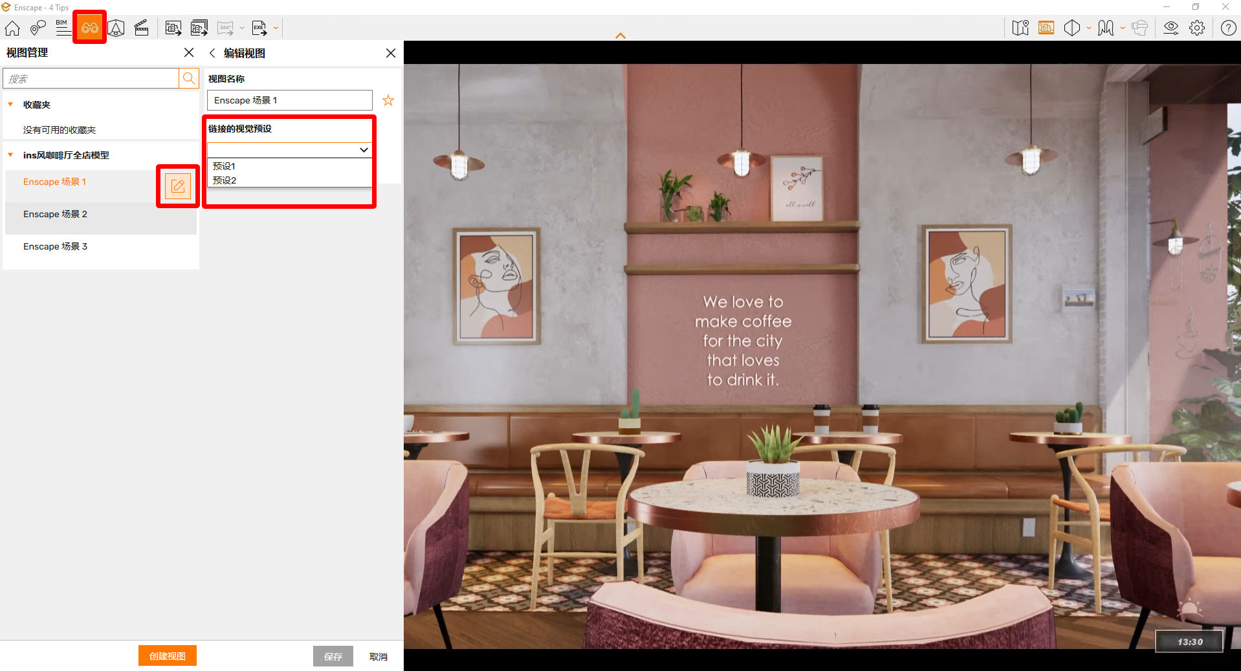This screenshot has width=1241, height=671.
Task: Open the asset library icon
Action: (x=116, y=28)
